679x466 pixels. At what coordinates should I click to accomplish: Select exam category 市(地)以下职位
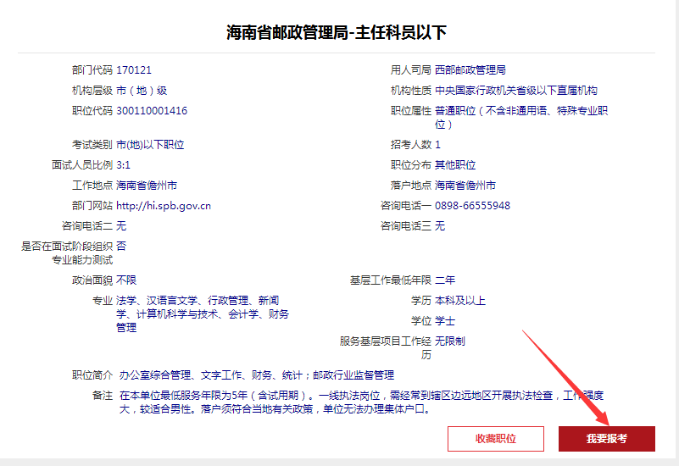pos(150,145)
